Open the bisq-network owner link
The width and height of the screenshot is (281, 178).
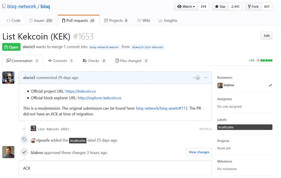click(x=21, y=7)
